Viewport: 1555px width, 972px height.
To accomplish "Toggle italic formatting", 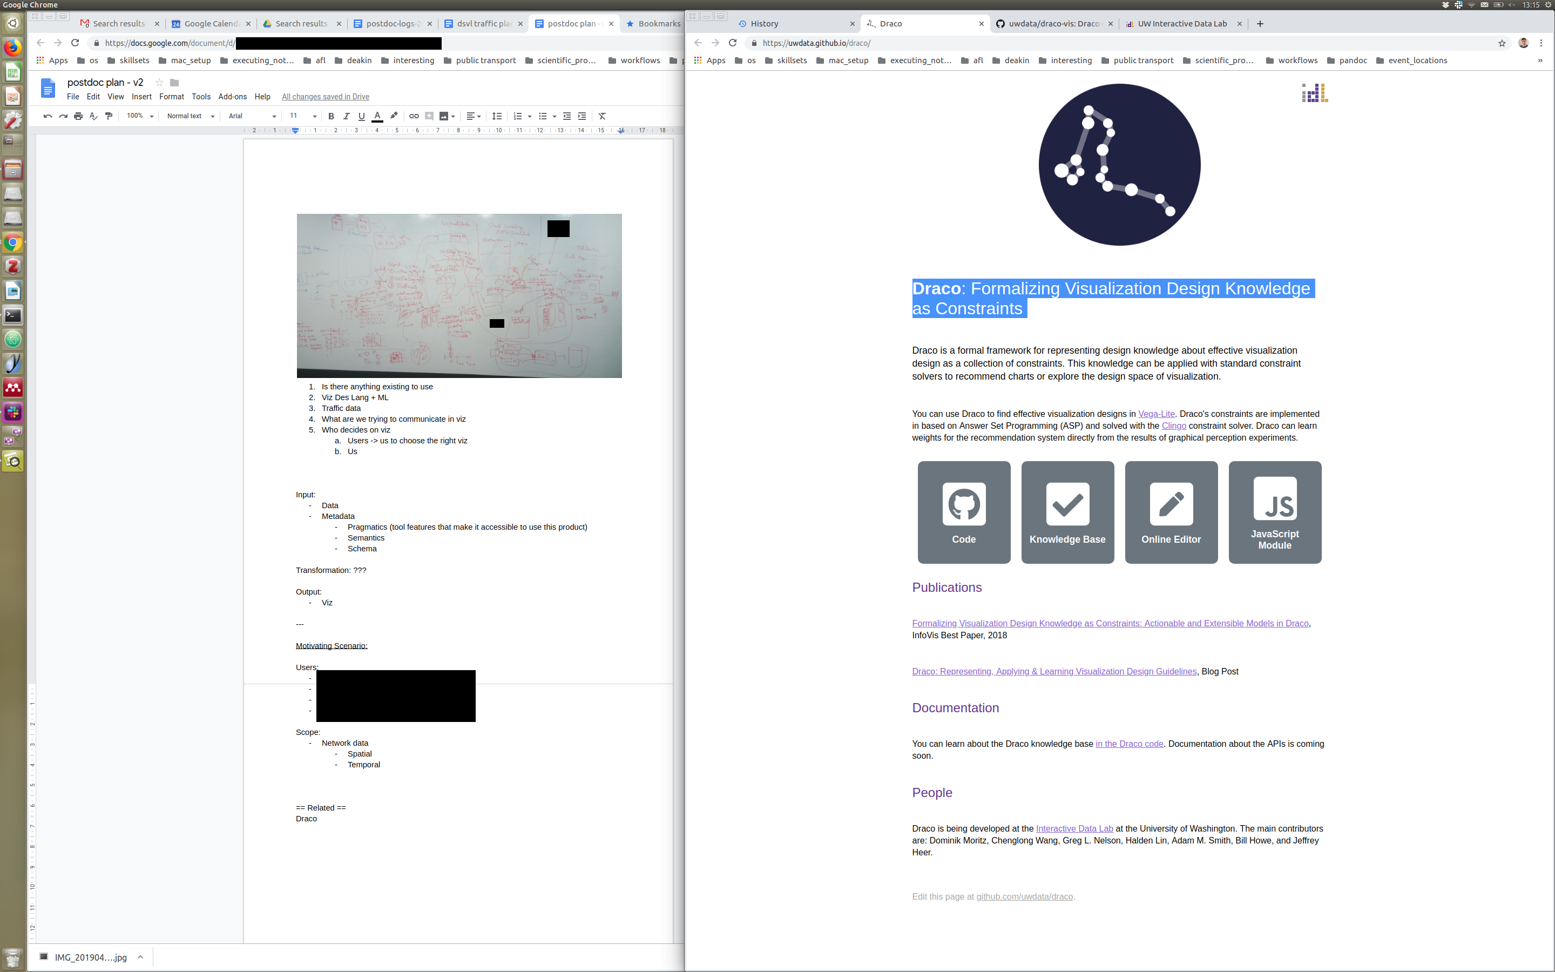I will tap(346, 116).
